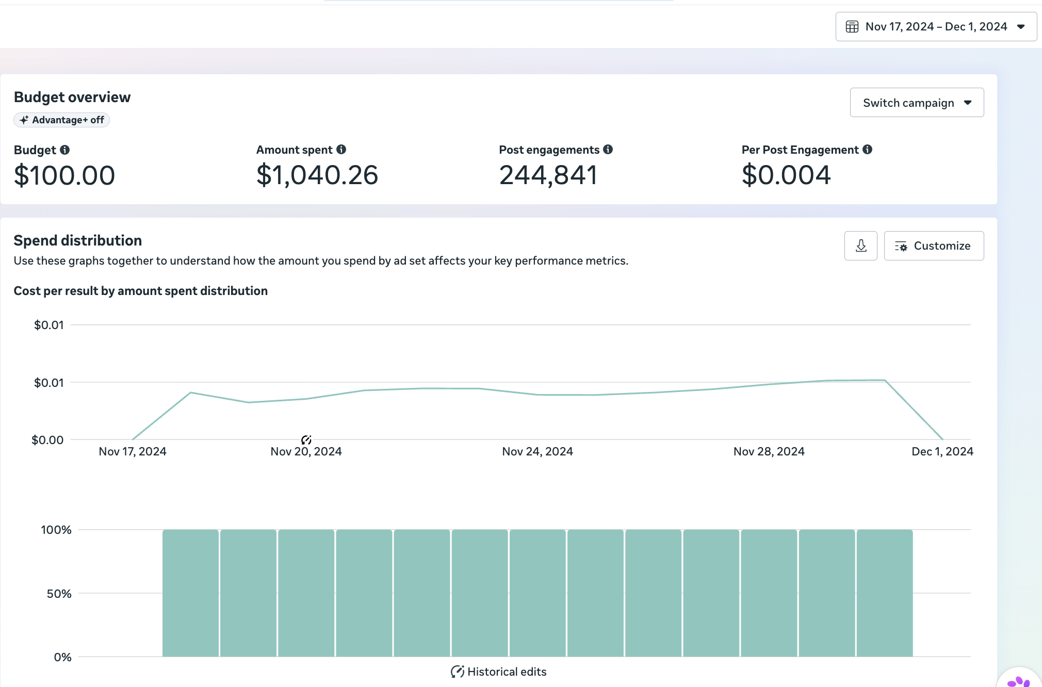Click the Spend distribution heading
Viewport: 1042px width, 687px height.
tap(78, 240)
